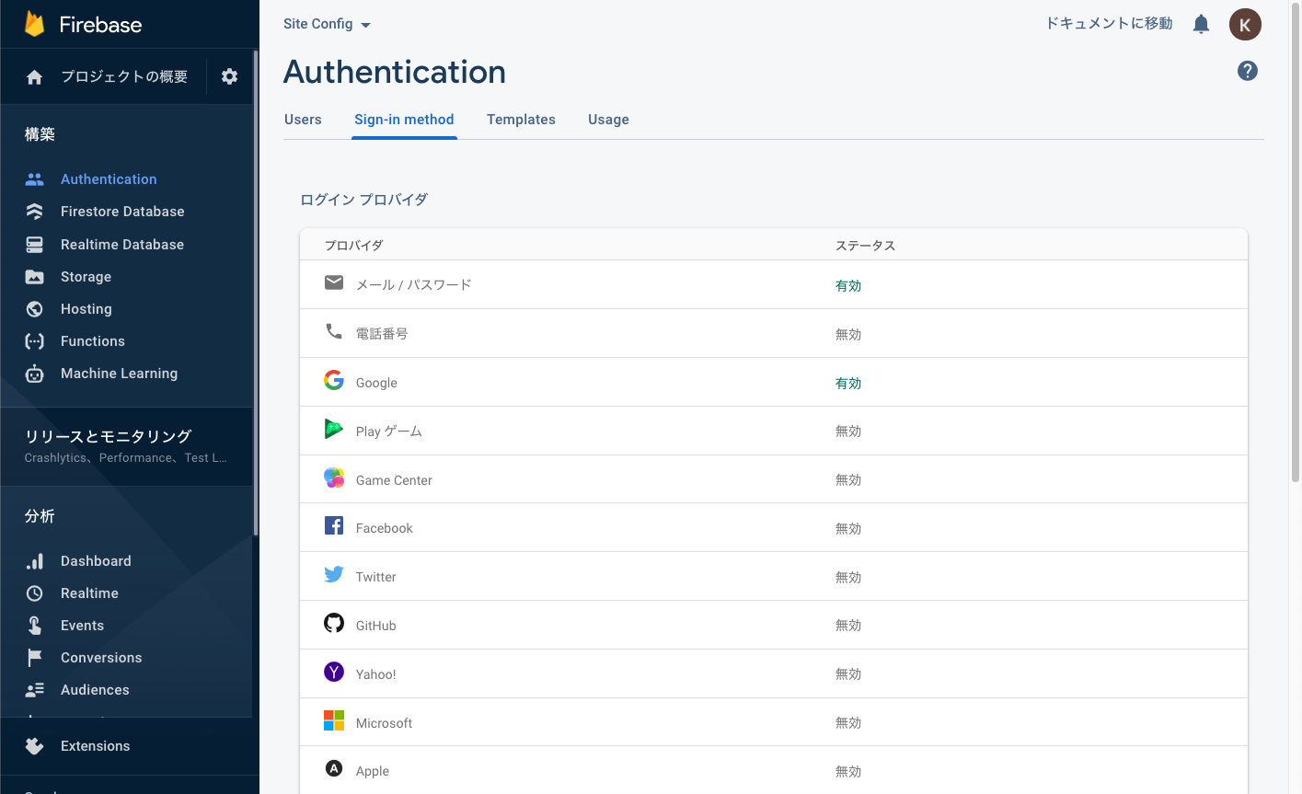The image size is (1302, 794).
Task: Click the Realtime Database icon
Action: click(x=35, y=245)
